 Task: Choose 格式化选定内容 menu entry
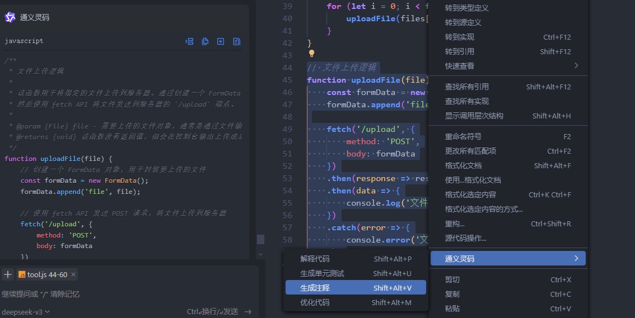[508, 194]
